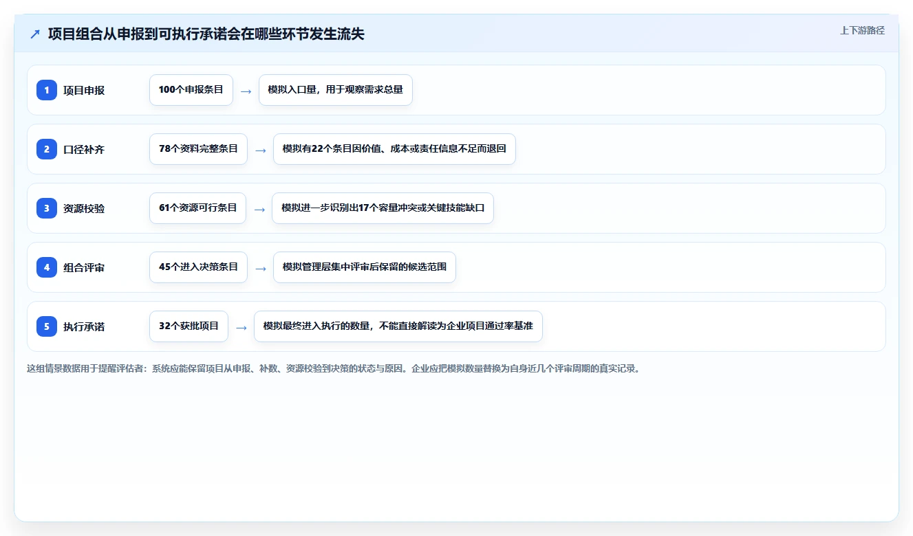Click the 模拟入口量 description box
This screenshot has height=536, width=913.
[336, 90]
